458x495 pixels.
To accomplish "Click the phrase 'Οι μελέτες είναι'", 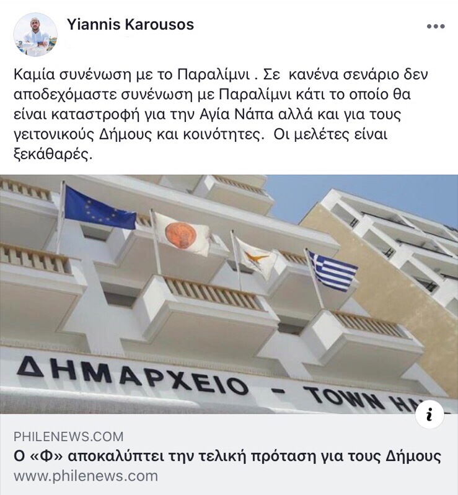I will [x=330, y=134].
